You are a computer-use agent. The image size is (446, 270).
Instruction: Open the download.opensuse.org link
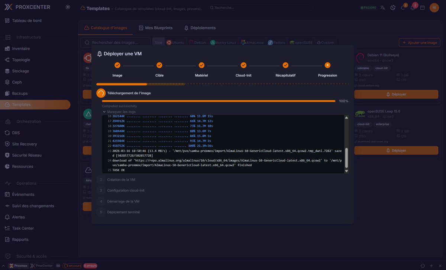[x=371, y=141]
